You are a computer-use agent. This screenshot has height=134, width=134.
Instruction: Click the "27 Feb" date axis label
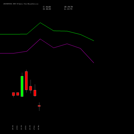coord(34,128)
